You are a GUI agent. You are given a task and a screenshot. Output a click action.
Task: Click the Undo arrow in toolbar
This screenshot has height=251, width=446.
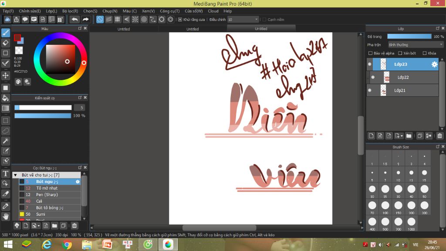click(x=75, y=19)
